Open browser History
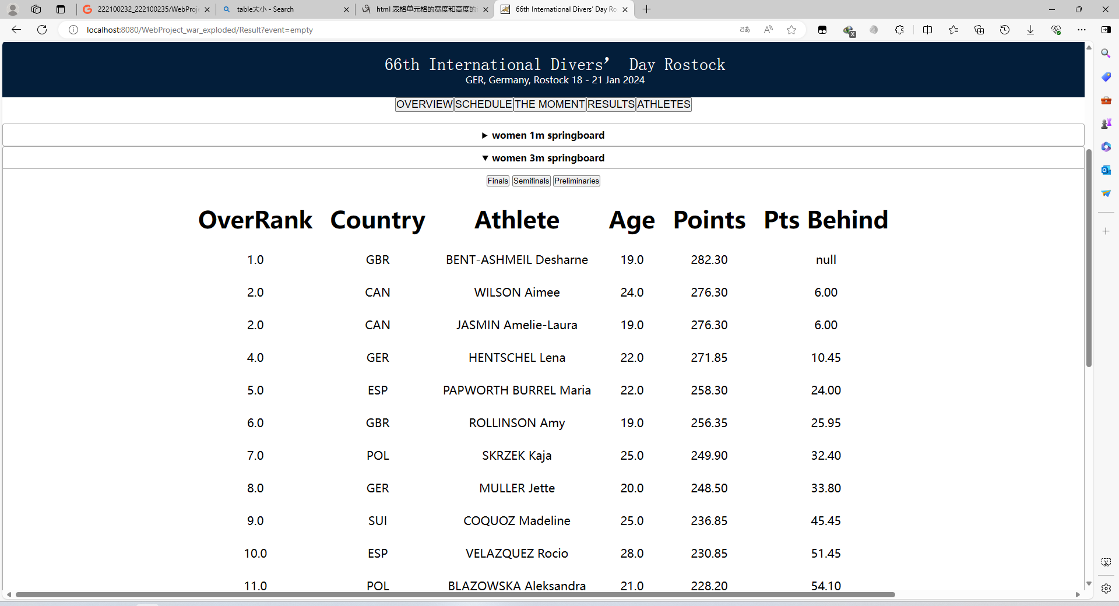 [1004, 30]
